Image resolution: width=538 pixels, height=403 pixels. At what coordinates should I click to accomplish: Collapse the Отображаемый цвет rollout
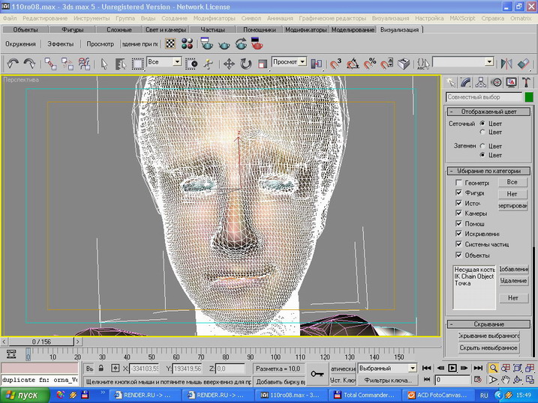tap(488, 112)
